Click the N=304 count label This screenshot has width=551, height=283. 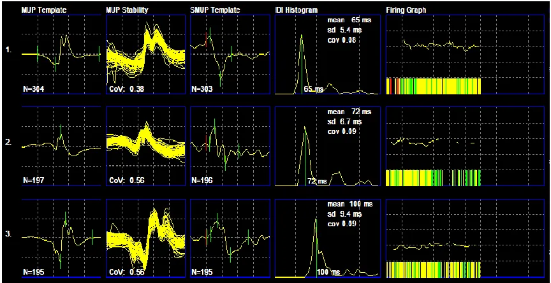pos(34,89)
